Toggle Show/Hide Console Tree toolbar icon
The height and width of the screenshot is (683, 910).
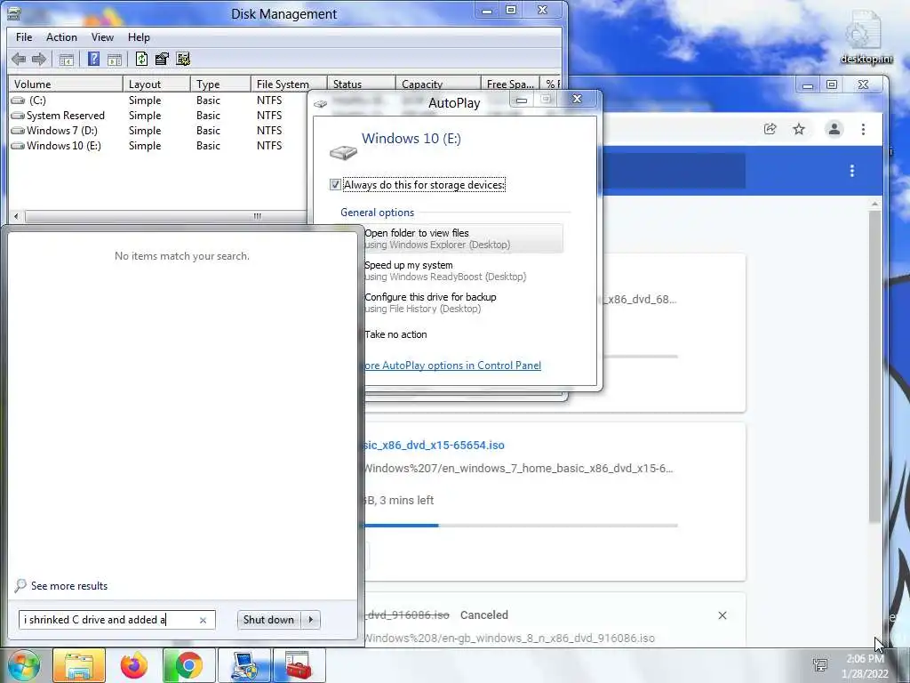coord(66,59)
